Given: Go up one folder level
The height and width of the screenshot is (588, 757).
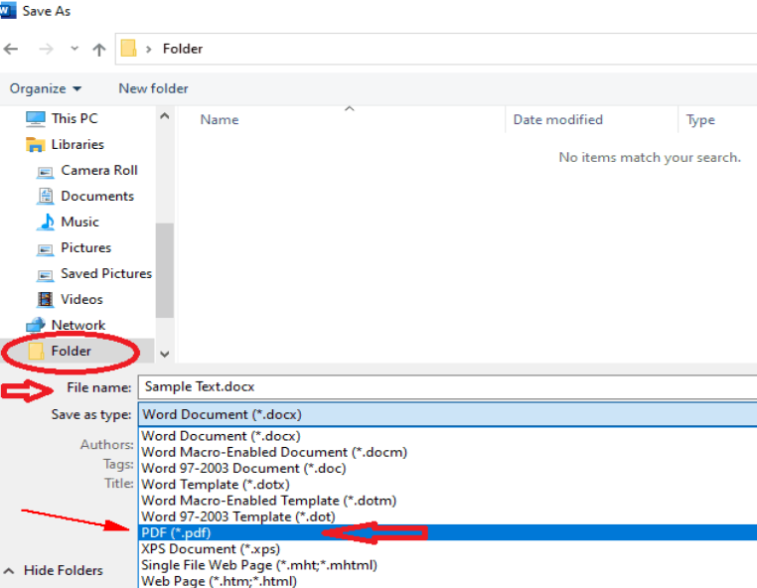Looking at the screenshot, I should pyautogui.click(x=98, y=49).
